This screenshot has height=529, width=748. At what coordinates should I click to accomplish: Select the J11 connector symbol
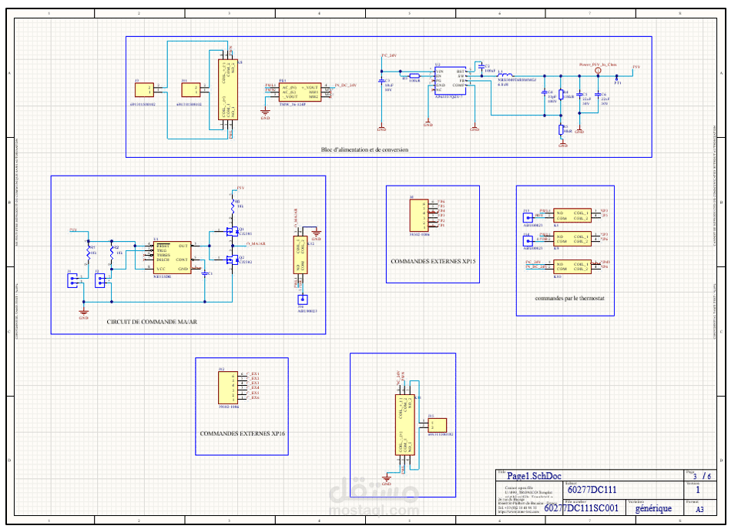[x=191, y=89]
